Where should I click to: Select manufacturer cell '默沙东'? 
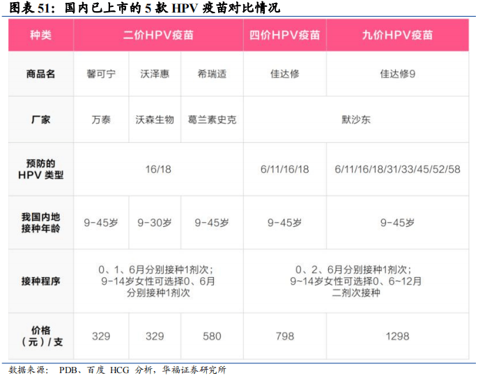pos(356,120)
